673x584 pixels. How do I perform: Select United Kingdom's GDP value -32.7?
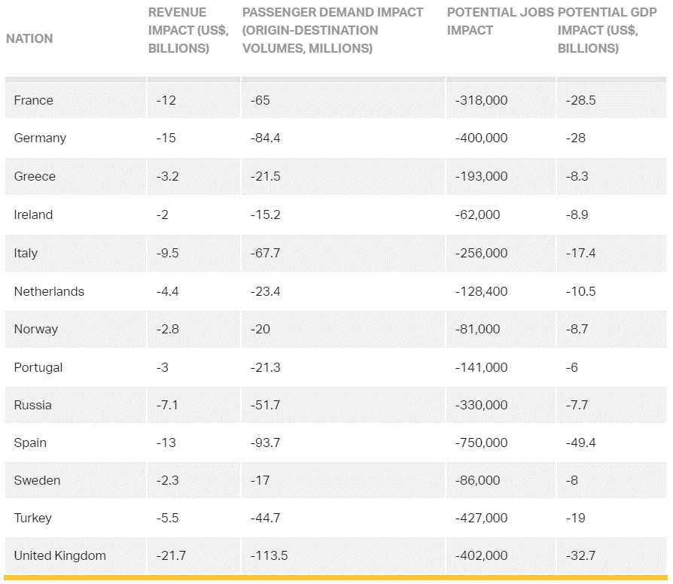coord(580,555)
